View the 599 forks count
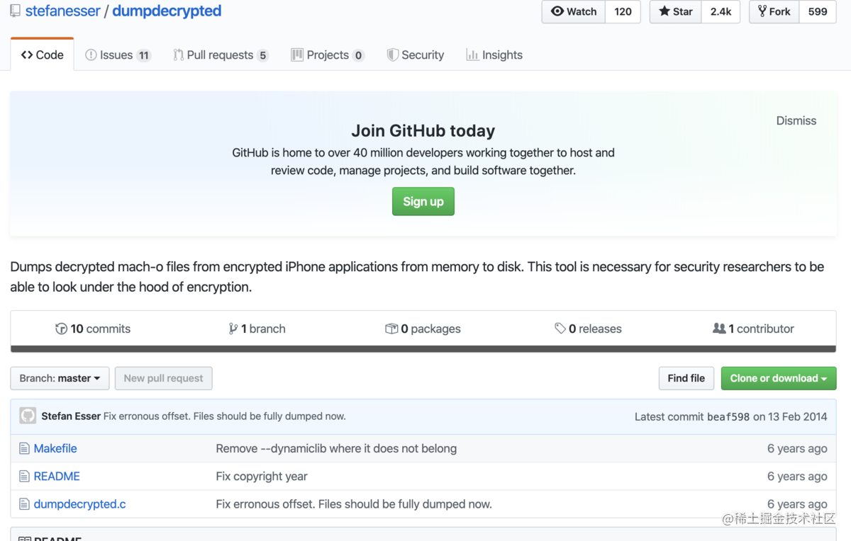 click(818, 11)
